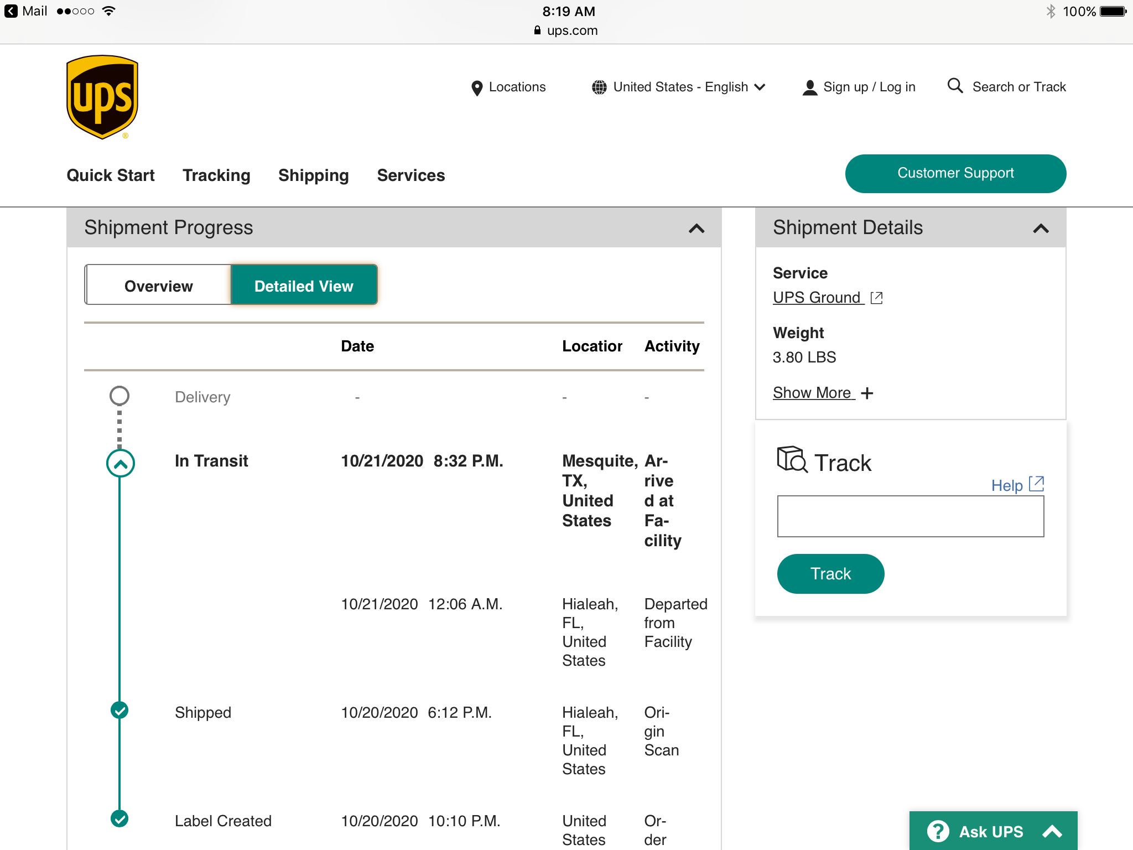Tap the ups.com address bar

tap(566, 30)
